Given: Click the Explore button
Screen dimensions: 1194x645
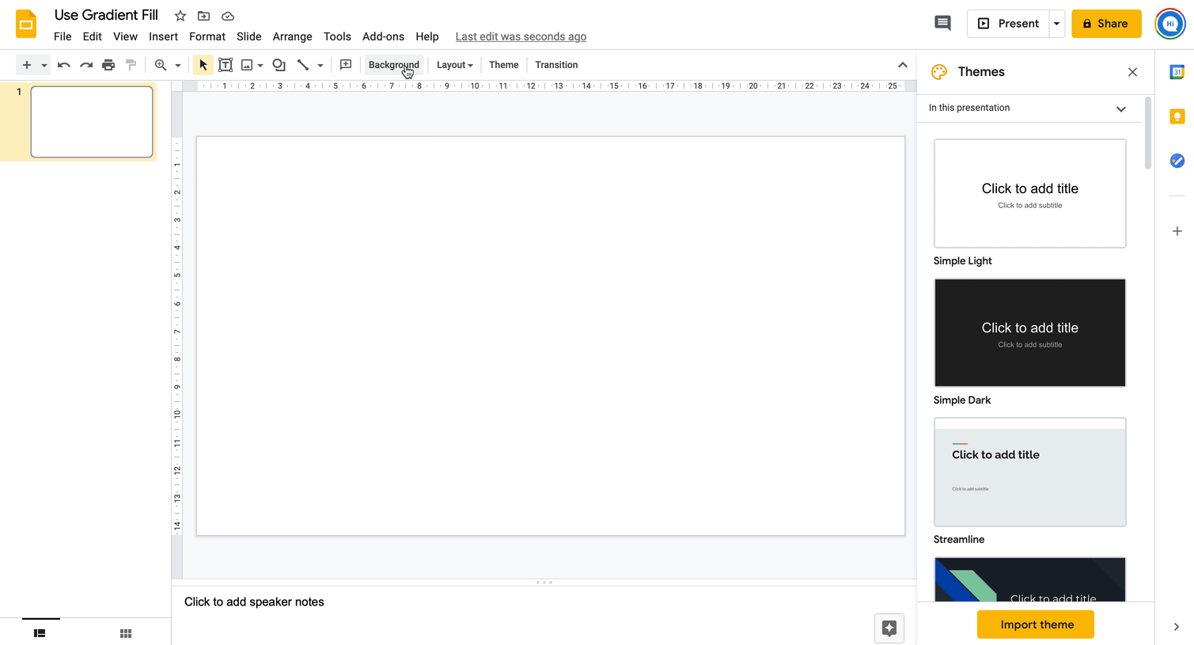Looking at the screenshot, I should tap(889, 628).
